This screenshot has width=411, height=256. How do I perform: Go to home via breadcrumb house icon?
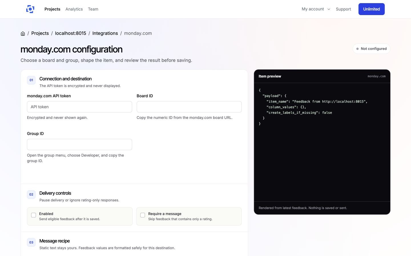pyautogui.click(x=23, y=34)
